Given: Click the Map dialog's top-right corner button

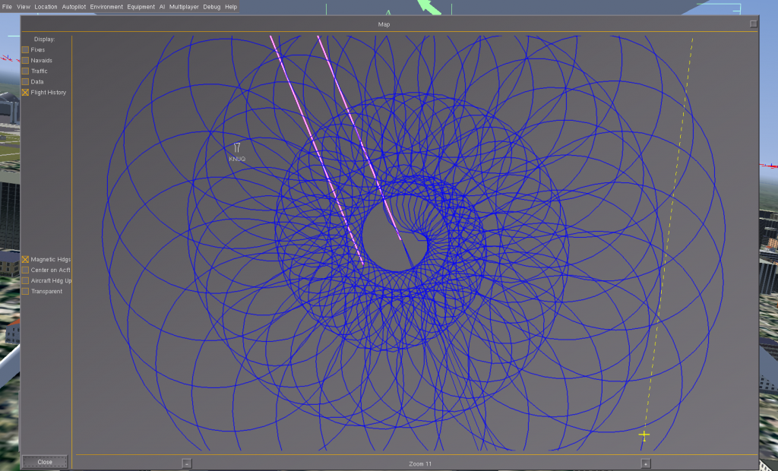Looking at the screenshot, I should [753, 24].
